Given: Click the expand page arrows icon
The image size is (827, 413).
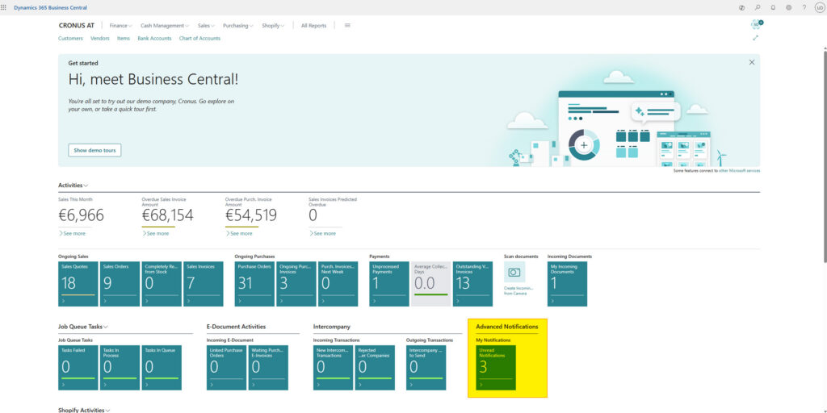Looking at the screenshot, I should [756, 38].
